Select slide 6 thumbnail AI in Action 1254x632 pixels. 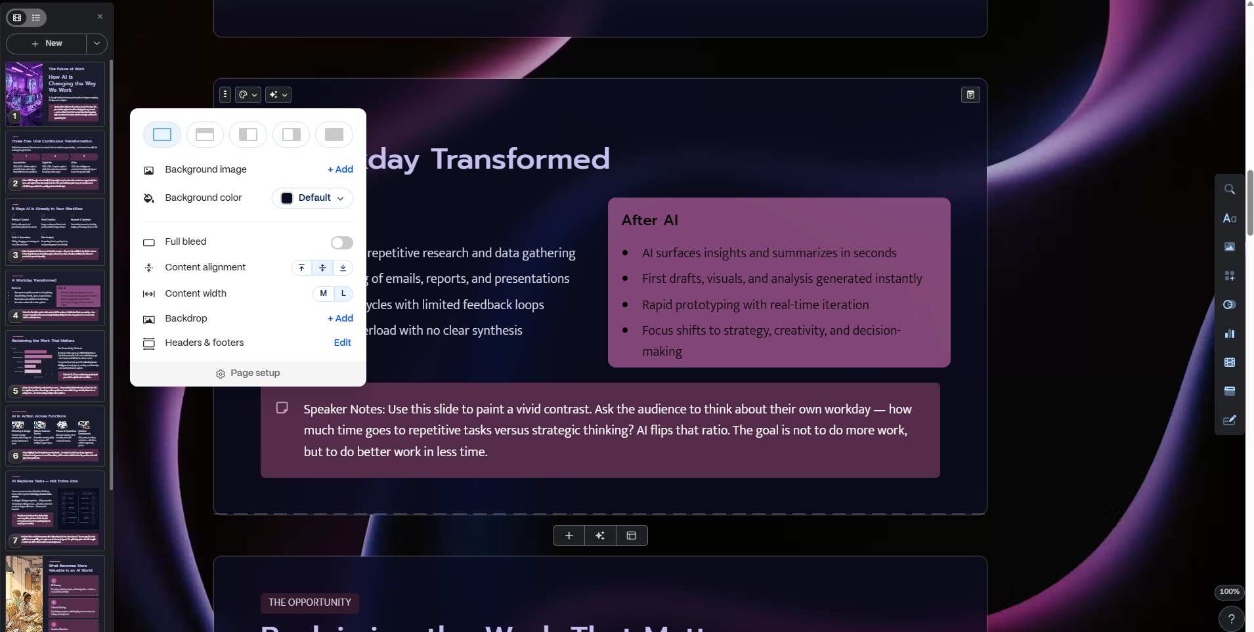[55, 436]
